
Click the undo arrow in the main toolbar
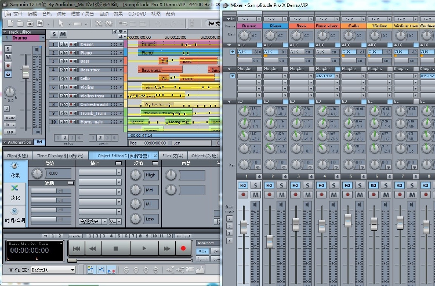[x=158, y=24]
